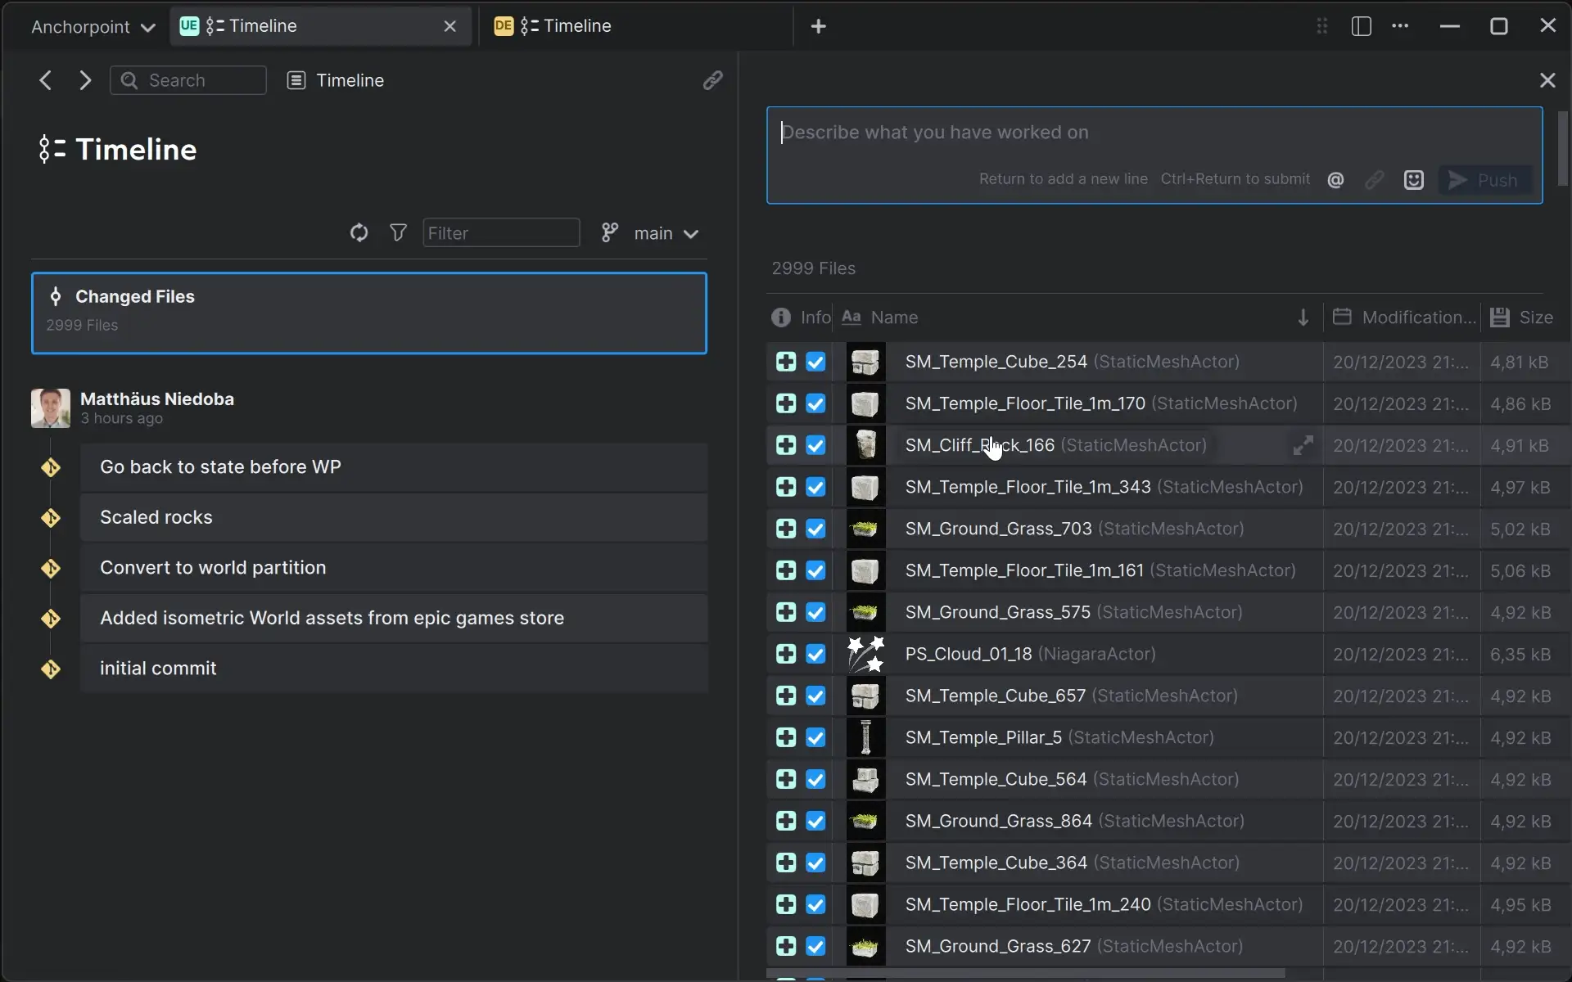Image resolution: width=1572 pixels, height=982 pixels.
Task: Expand the Anchorpoint menu
Action: pos(92,25)
